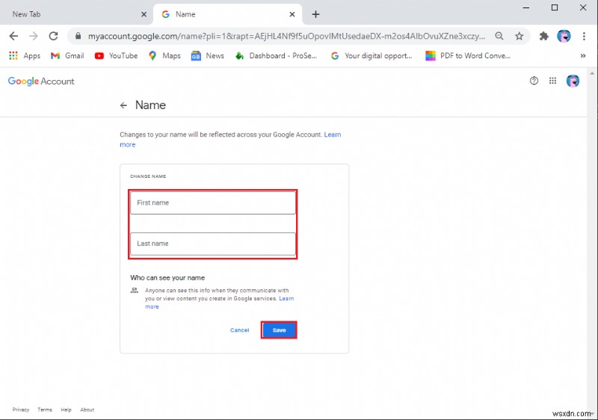Image resolution: width=598 pixels, height=420 pixels.
Task: Open PDF to Word Conve... bookmark
Action: 468,55
